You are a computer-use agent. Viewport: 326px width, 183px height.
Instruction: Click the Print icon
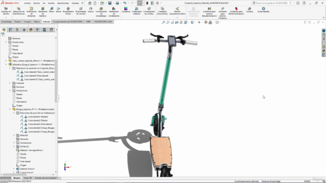[117, 3]
